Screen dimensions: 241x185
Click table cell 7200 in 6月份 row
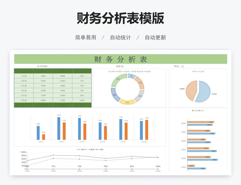(x=63, y=100)
